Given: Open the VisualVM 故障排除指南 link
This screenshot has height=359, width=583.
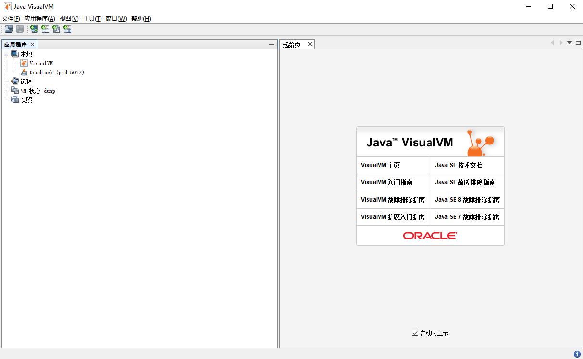Looking at the screenshot, I should coord(393,200).
